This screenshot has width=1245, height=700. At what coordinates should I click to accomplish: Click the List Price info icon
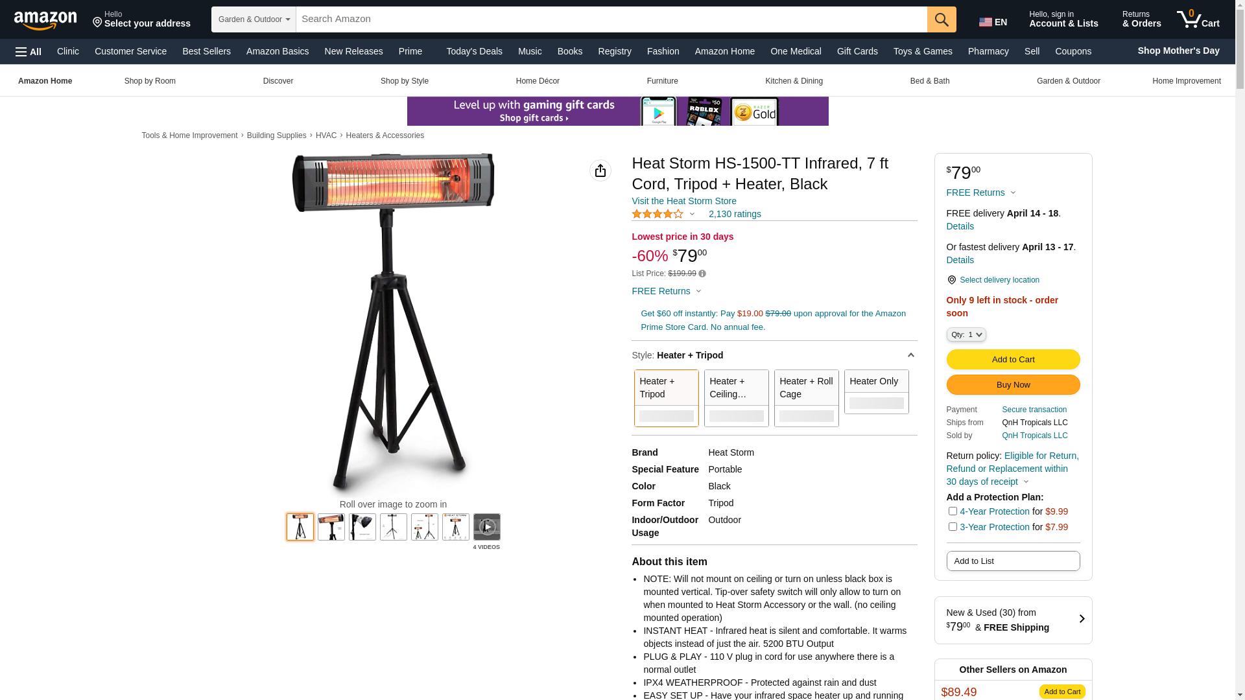coord(702,274)
